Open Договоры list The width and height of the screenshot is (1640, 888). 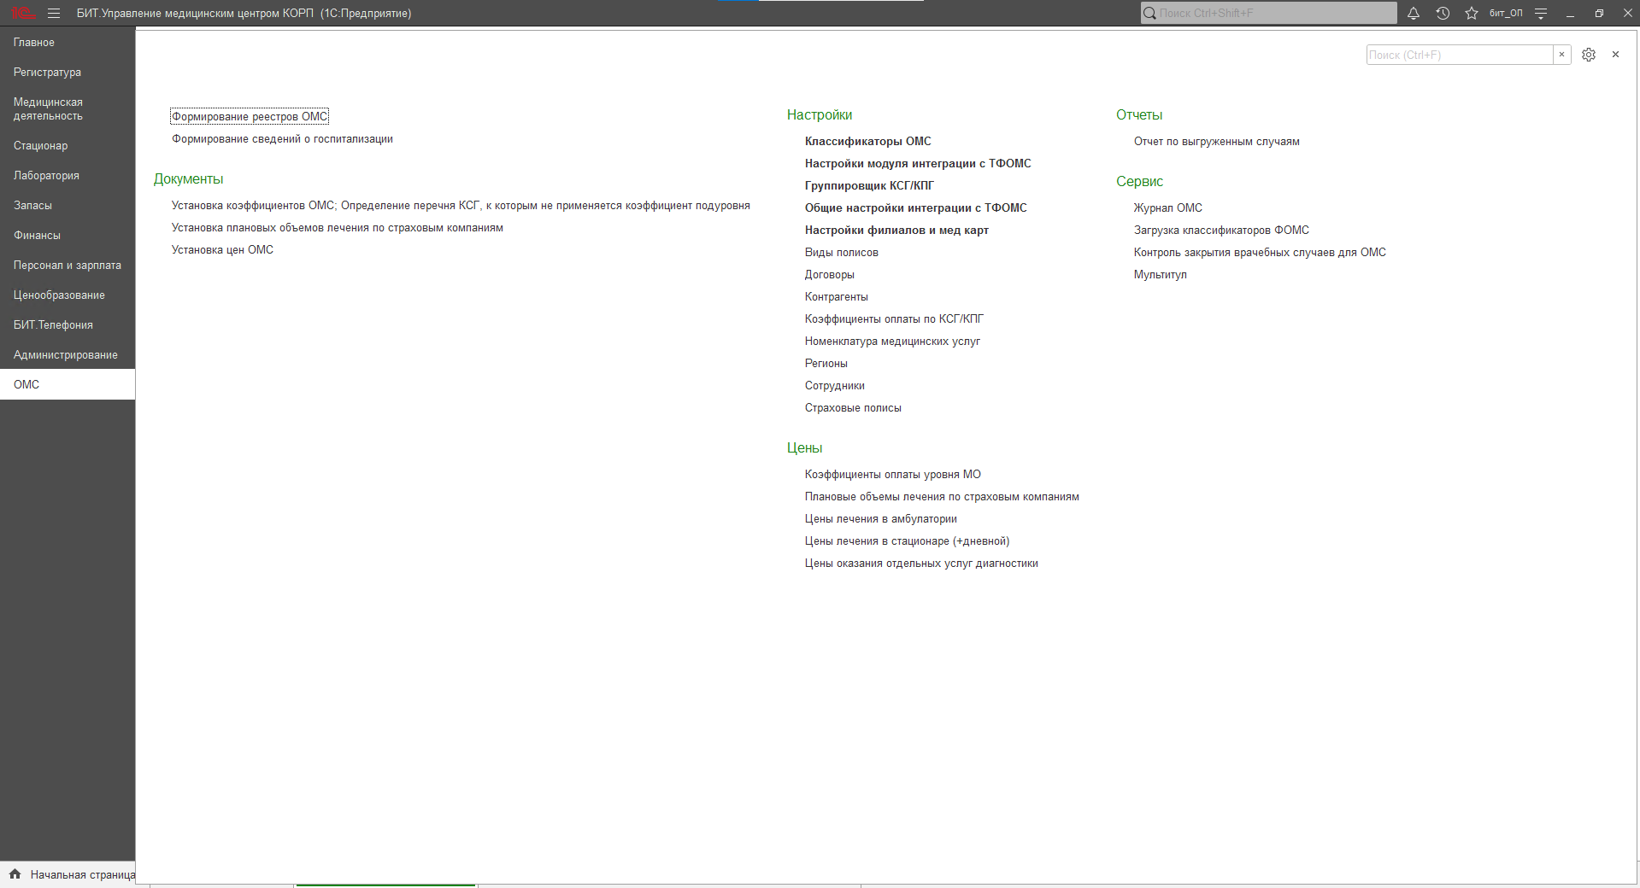point(829,274)
